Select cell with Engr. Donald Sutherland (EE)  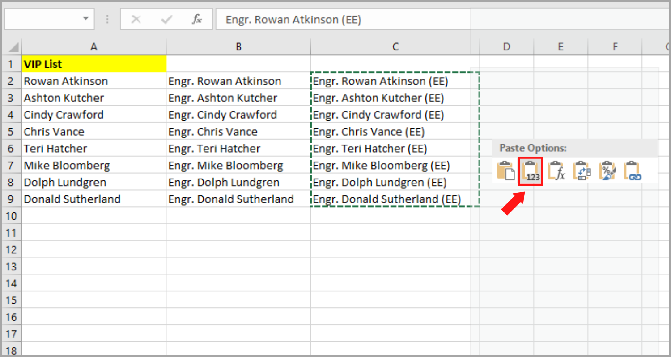[395, 199]
